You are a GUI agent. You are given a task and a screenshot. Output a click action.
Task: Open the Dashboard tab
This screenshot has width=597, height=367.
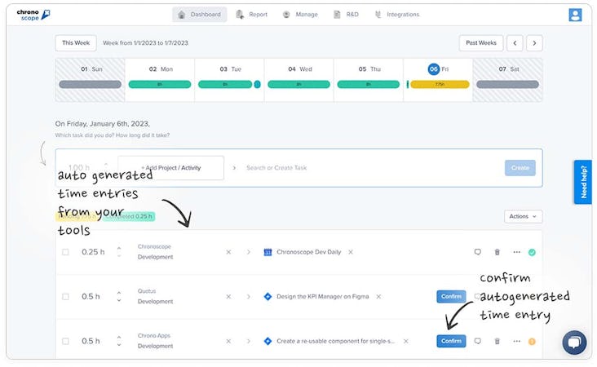(x=200, y=15)
